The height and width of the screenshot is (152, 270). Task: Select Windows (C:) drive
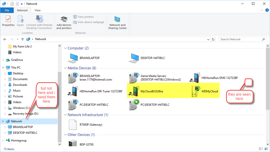pos(19,108)
